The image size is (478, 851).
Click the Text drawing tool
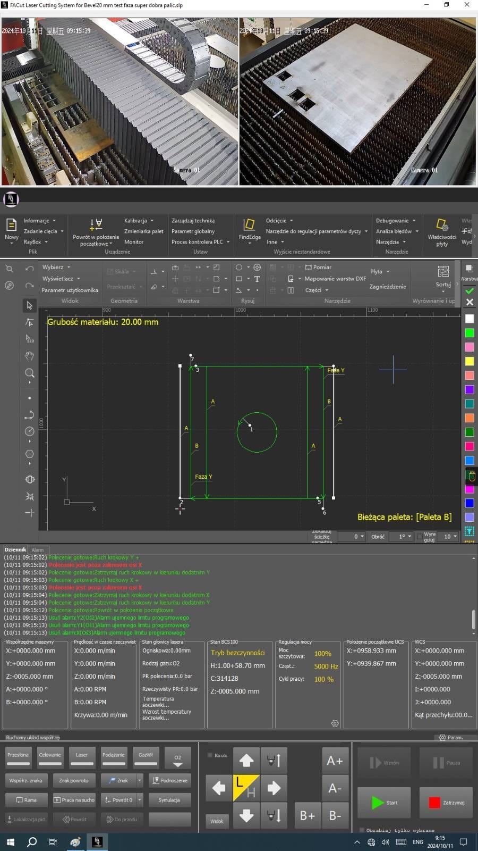[x=257, y=279]
